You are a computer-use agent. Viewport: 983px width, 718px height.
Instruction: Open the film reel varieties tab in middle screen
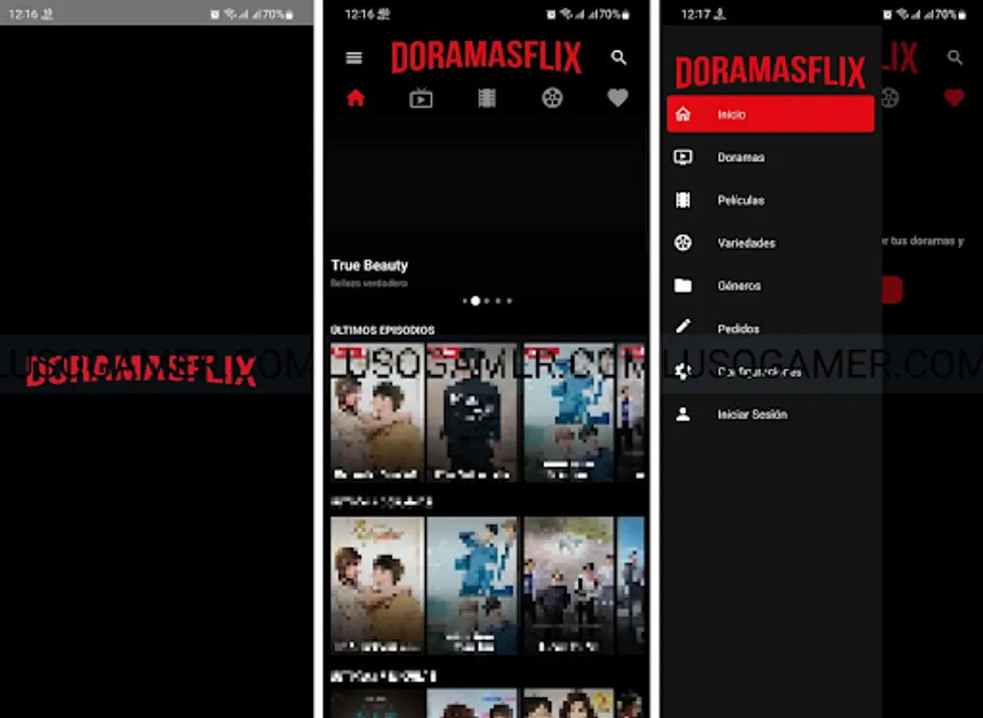(x=552, y=98)
